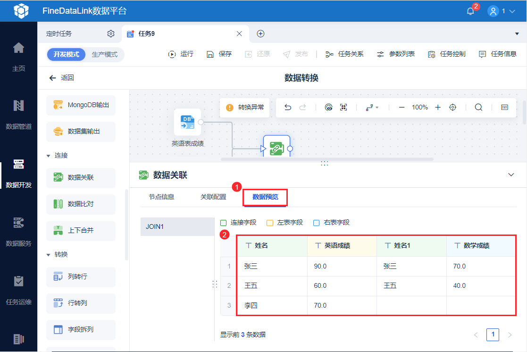Pick the 数据集输出 operator

pyautogui.click(x=81, y=132)
